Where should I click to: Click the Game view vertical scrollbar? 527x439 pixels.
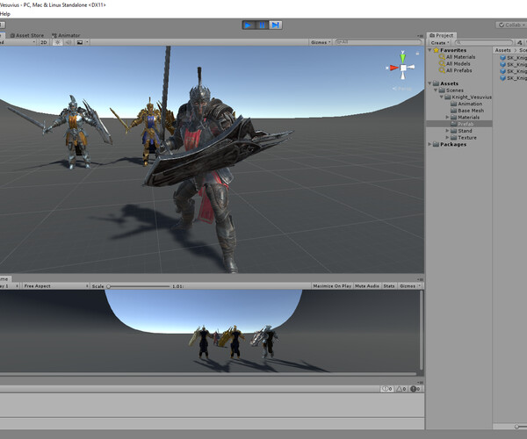[421, 330]
